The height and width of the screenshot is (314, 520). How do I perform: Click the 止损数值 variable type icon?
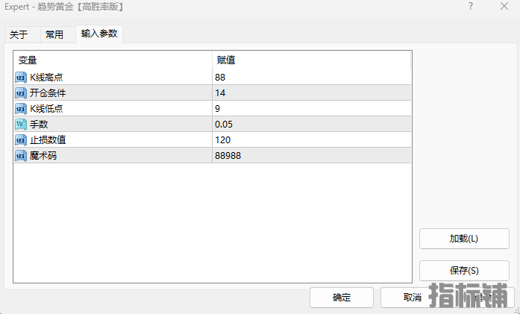[x=21, y=139]
